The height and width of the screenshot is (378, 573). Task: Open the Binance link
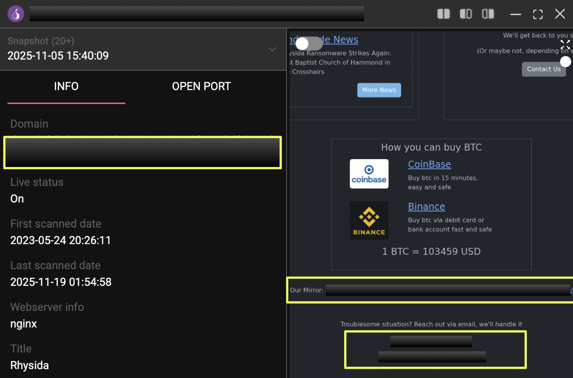pos(426,206)
